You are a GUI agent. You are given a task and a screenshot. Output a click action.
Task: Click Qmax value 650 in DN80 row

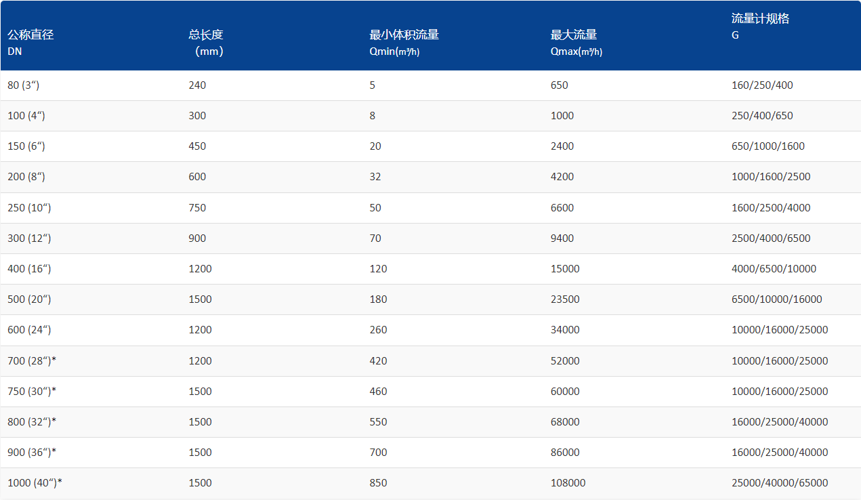(x=560, y=85)
